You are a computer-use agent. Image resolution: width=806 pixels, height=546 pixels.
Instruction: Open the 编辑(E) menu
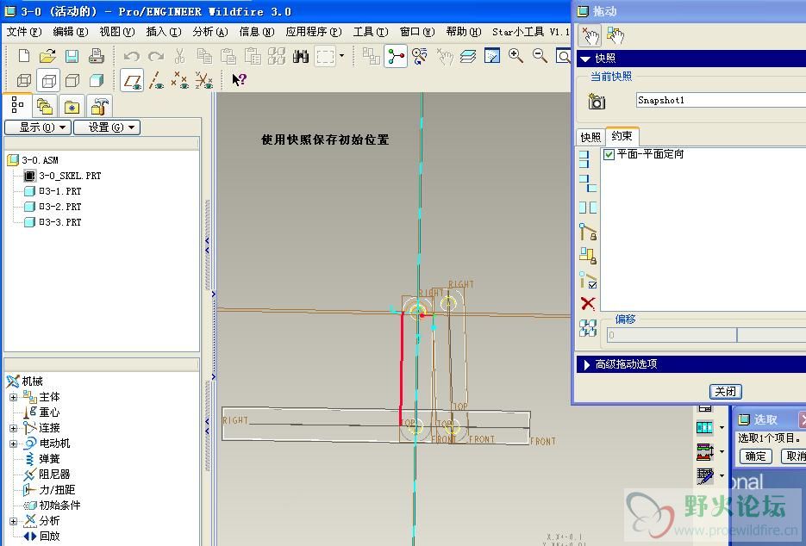71,32
